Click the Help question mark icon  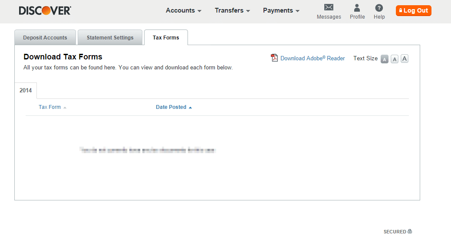(379, 8)
